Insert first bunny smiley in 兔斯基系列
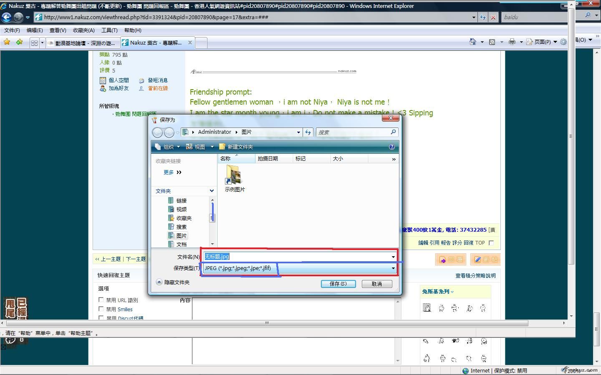The image size is (601, 375). [427, 308]
